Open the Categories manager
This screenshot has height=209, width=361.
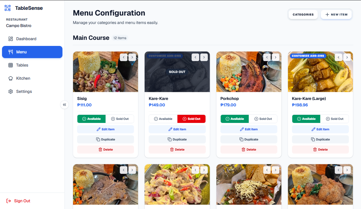click(303, 15)
